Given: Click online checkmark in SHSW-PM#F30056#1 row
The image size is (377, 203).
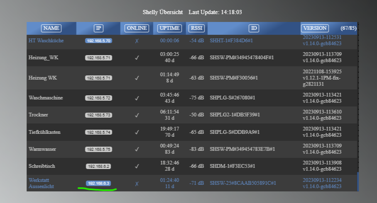Looking at the screenshot, I should click(137, 78).
